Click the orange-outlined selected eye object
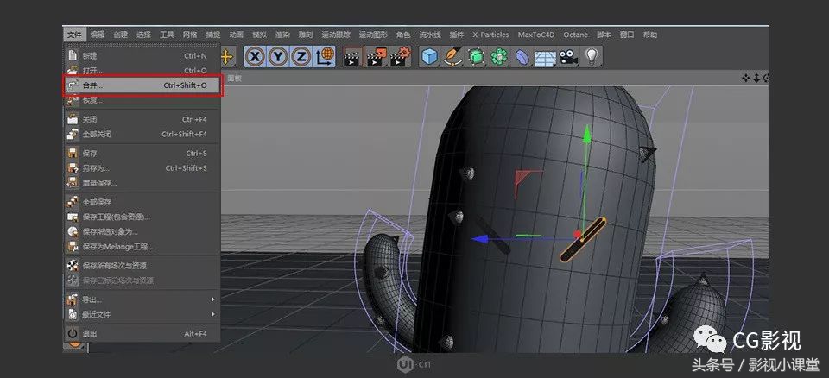 pos(583,240)
